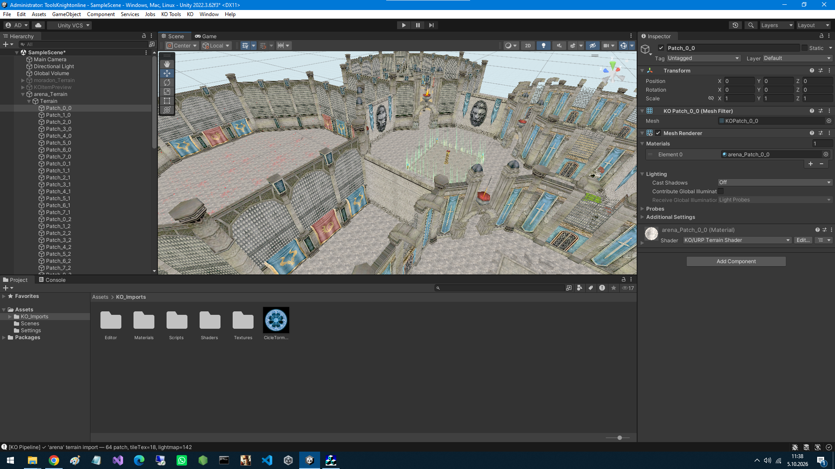Click the Play button

click(x=404, y=25)
